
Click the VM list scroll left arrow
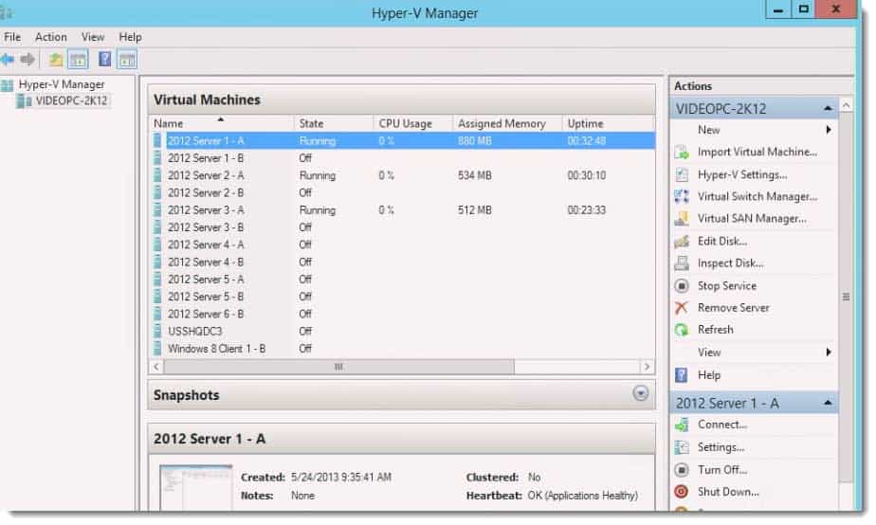156,367
